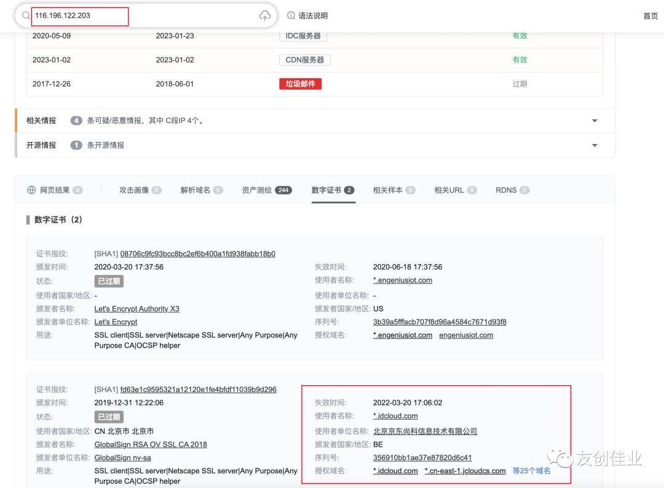The height and width of the screenshot is (488, 664).
Task: Open the 语法说明 info icon
Action: tap(291, 15)
